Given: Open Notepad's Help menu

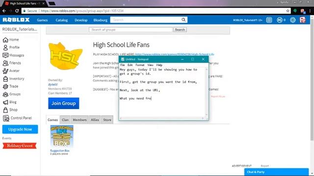Looking at the screenshot, I should 159,65.
